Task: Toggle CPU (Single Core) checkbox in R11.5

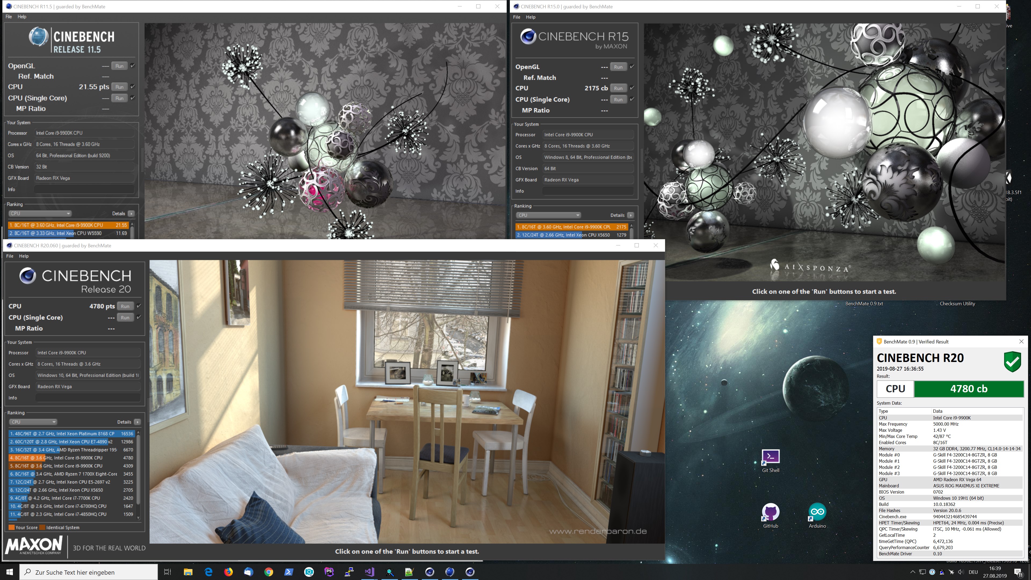Action: [132, 98]
